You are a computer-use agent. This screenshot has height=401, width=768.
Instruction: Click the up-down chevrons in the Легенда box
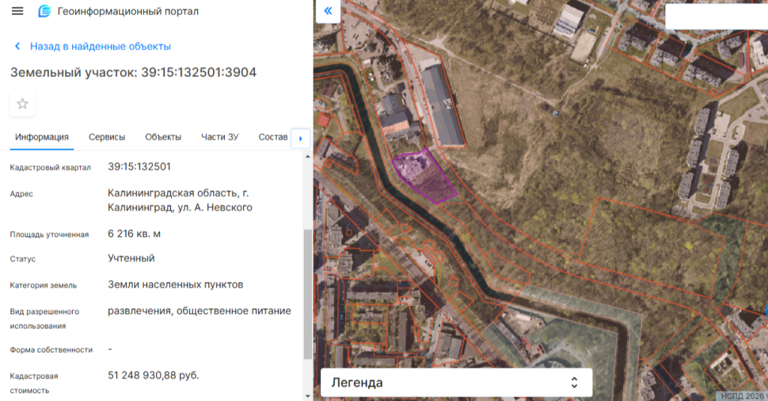(x=574, y=382)
